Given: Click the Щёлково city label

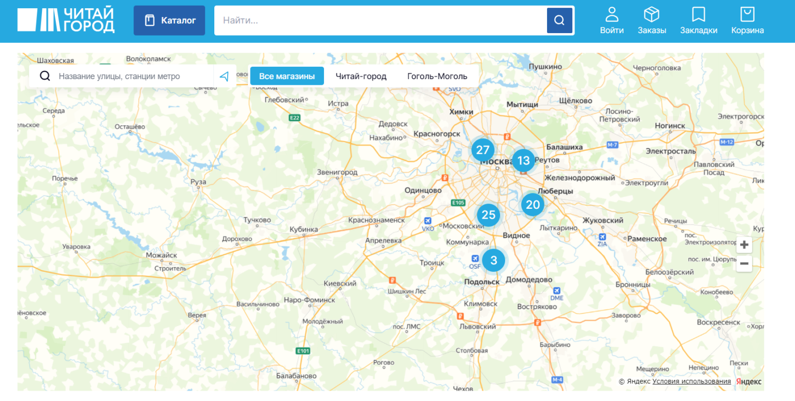Looking at the screenshot, I should coord(576,100).
